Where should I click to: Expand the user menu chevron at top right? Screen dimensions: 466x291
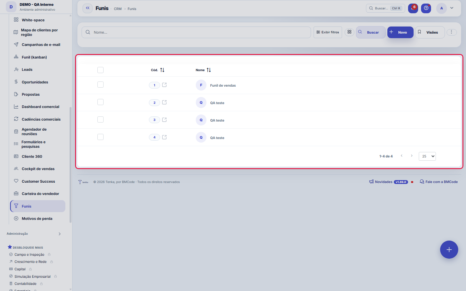pos(452,8)
